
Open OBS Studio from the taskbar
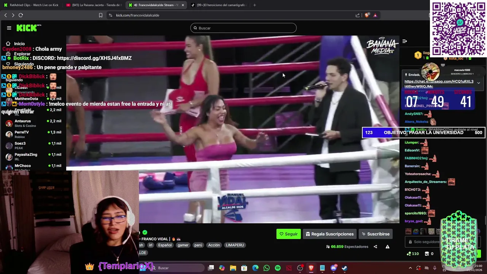(x=300, y=268)
